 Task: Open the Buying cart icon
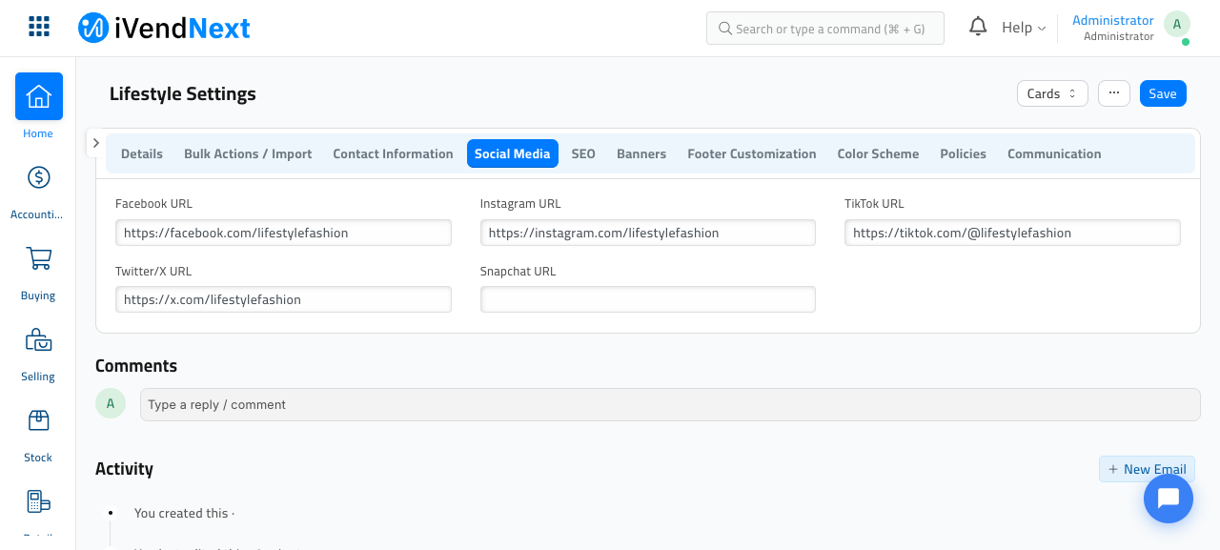tap(38, 258)
